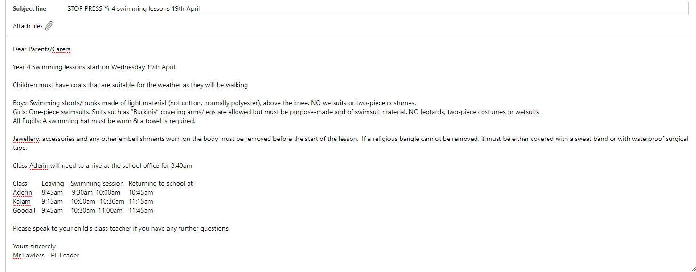
Task: Click the Girls one-piece swimsuits line
Action: pyautogui.click(x=277, y=112)
